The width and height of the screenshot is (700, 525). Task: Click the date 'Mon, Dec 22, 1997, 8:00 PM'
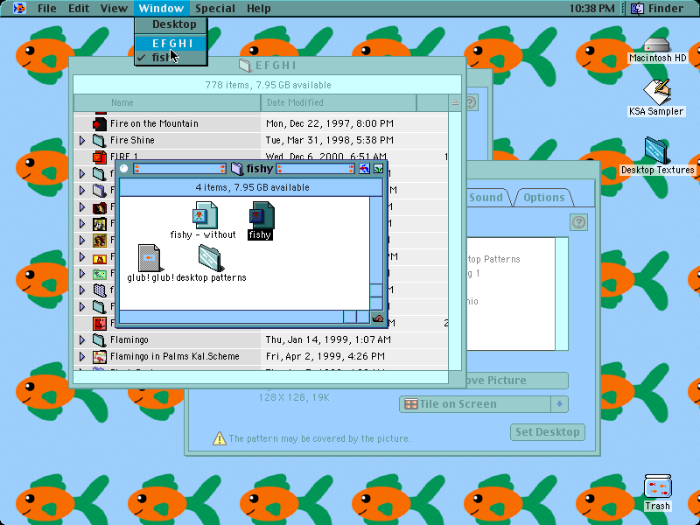tap(330, 123)
